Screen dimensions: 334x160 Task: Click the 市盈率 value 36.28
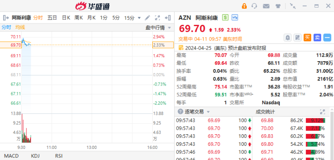(x=274, y=87)
